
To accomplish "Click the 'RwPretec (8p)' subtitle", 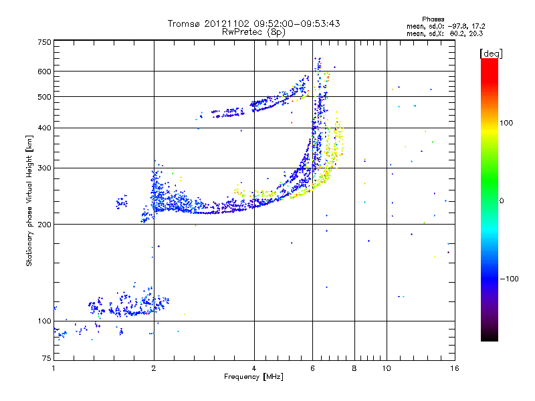I will 253,32.
